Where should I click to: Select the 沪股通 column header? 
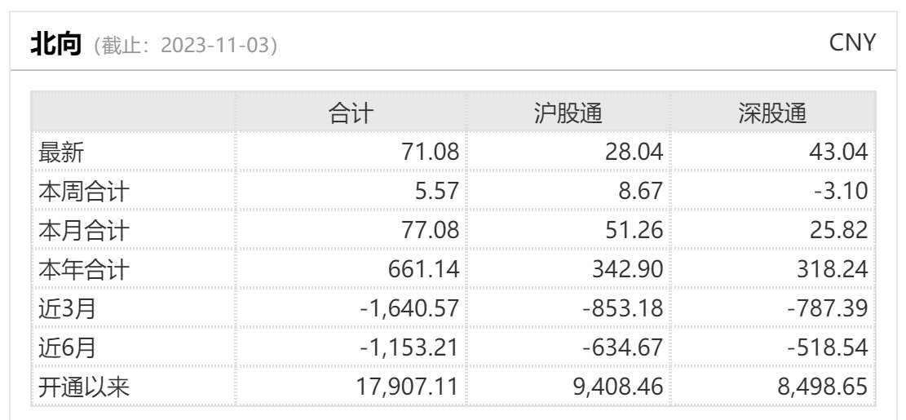pos(568,114)
